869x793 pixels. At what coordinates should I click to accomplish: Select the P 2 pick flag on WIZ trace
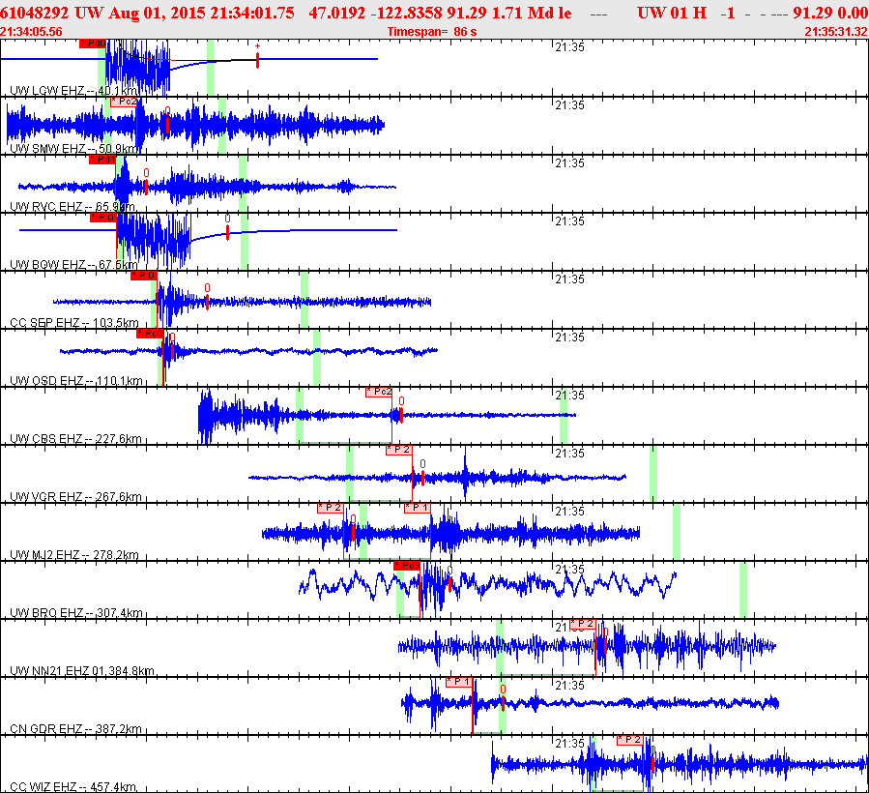(x=630, y=740)
